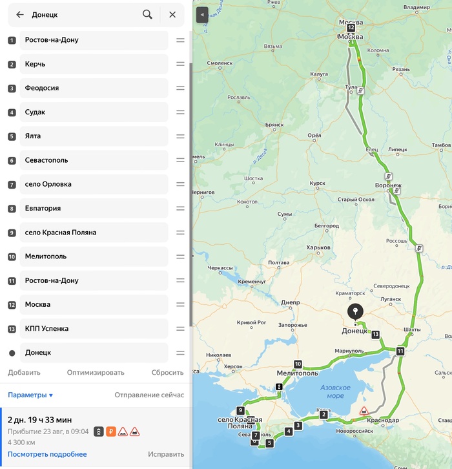Image resolution: width=452 pixels, height=469 pixels.
Task: Click the waypoint field Мелитополь
Action: [x=94, y=256]
